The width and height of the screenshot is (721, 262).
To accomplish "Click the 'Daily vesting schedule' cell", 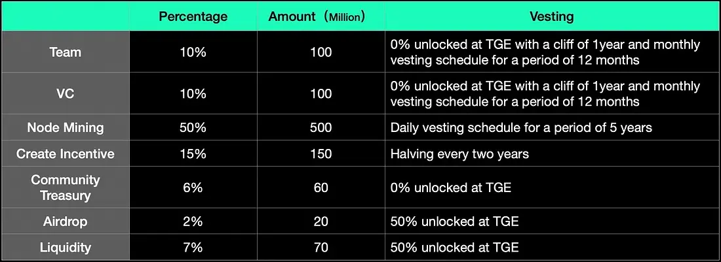I will pos(521,127).
